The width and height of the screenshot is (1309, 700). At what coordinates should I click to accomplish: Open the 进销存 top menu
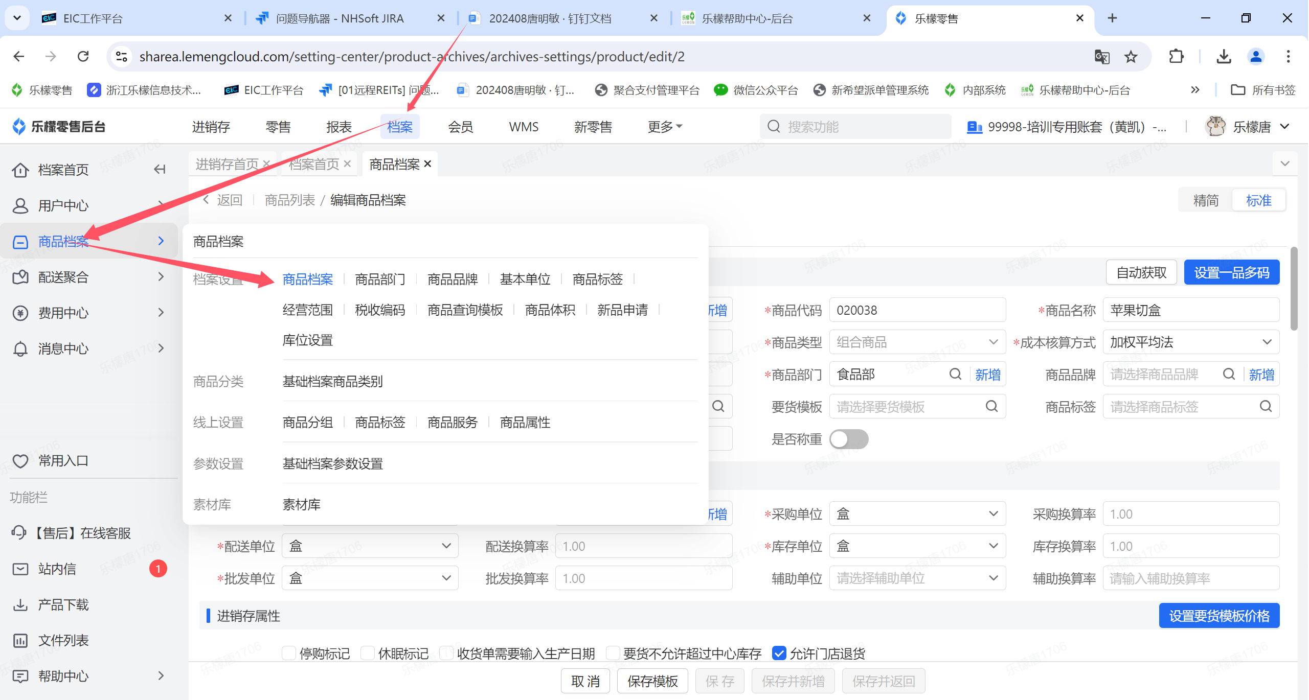(x=211, y=127)
